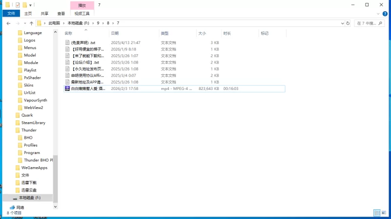Open the Logos folder in navigation tree
The height and width of the screenshot is (219, 391).
(x=29, y=41)
